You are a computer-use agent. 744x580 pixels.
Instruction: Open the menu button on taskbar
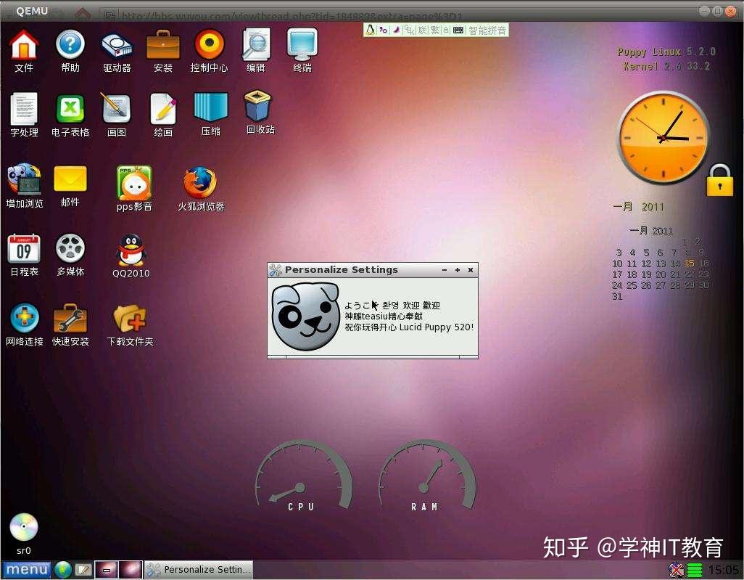(x=27, y=569)
